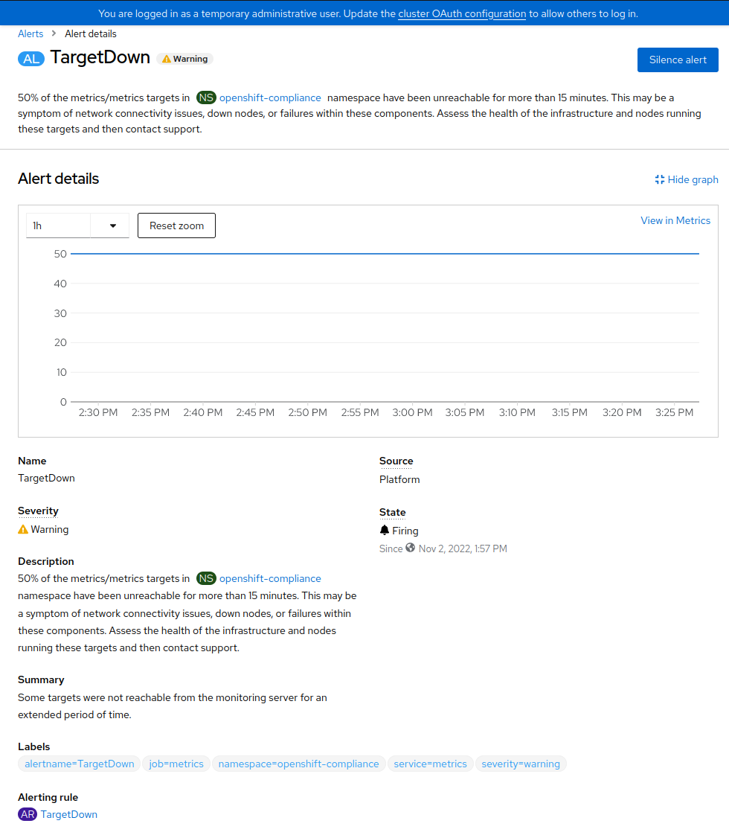729x838 pixels.
Task: Click the AR alerting rule badge
Action: [28, 814]
